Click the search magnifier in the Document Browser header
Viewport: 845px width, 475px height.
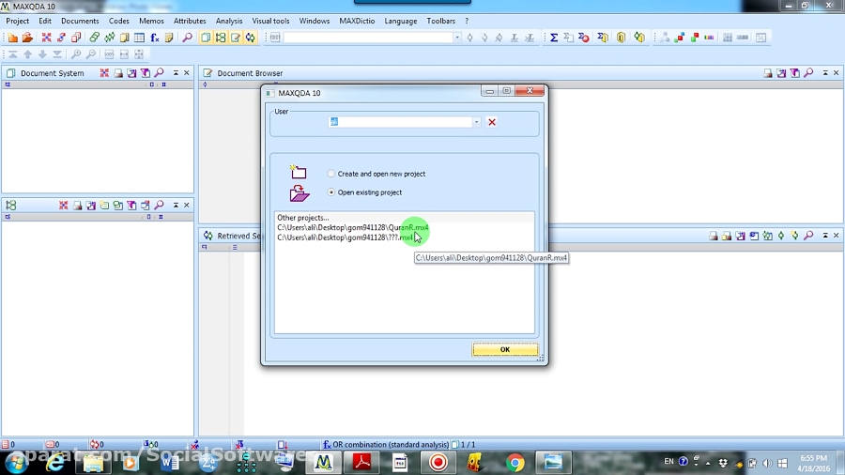808,72
